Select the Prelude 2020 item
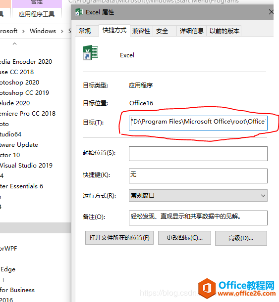This screenshot has width=279, height=302. 15,103
